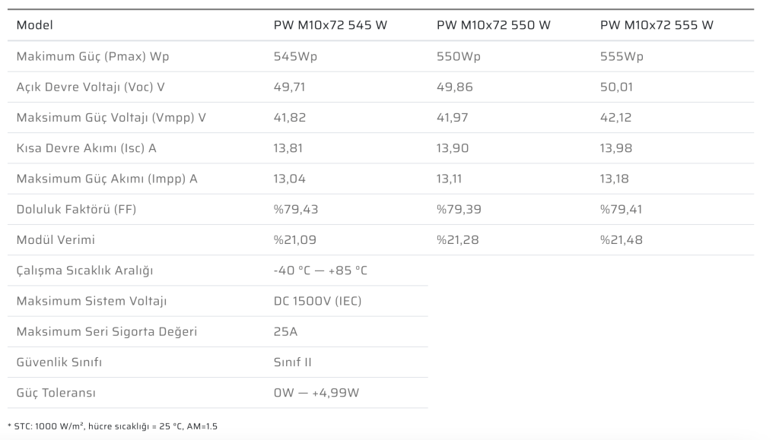Click the PW M10x72 545 W column header
Viewport: 779px width, 440px height.
(x=330, y=25)
